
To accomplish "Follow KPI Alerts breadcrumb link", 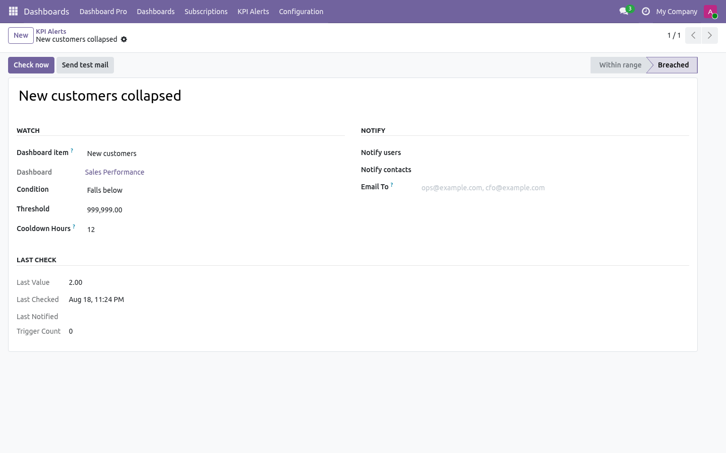I will [51, 31].
